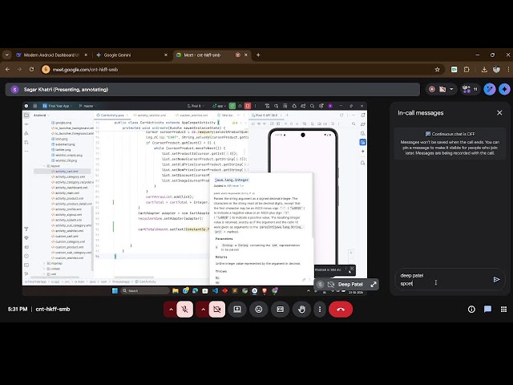513x385 pixels.
Task: Click the shared-screen taskbar Search box
Action: 145,290
